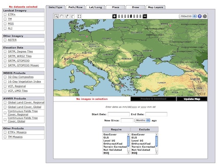The width and height of the screenshot is (219, 167).
Task: Open the 700x350 map size dropdown
Action: click(188, 16)
